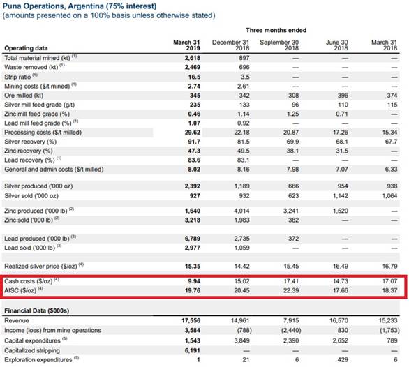Click the Revenue value 17,556
This screenshot has width=409, height=367.
[191, 320]
